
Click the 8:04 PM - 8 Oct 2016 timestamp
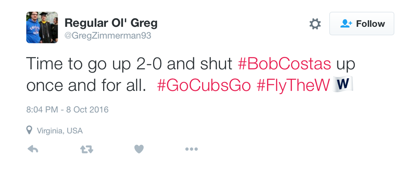(67, 110)
